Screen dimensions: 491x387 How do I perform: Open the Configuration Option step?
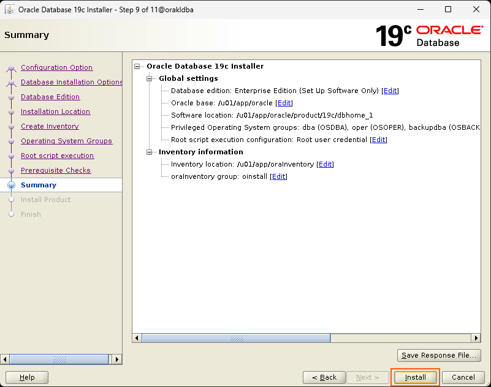[56, 67]
